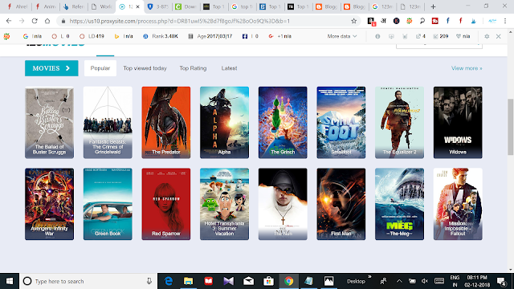
Task: Follow the View more link
Action: coord(467,68)
